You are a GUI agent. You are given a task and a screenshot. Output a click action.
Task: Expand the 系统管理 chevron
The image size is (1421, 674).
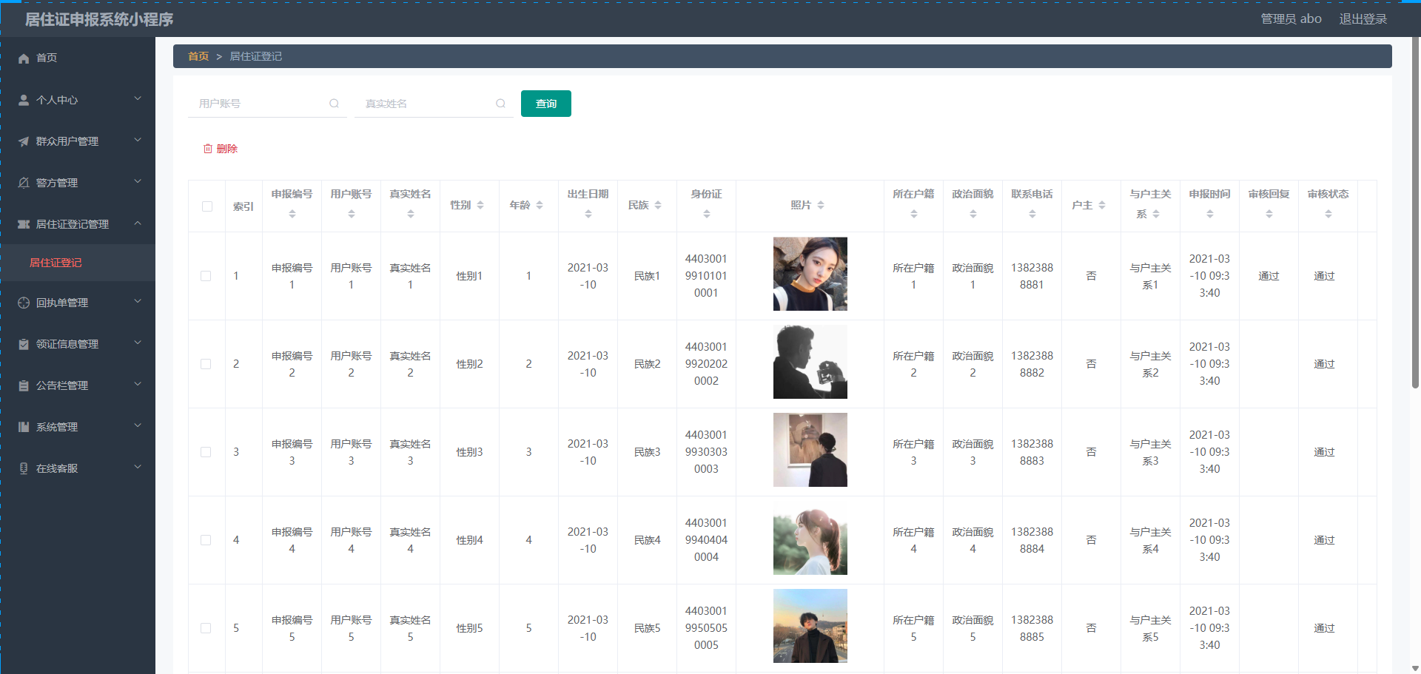[138, 425]
